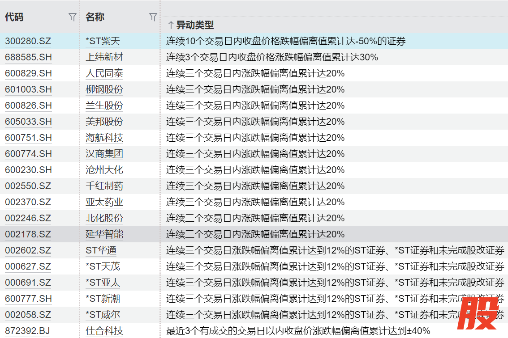Open filter icon in 代码 column header

point(72,17)
